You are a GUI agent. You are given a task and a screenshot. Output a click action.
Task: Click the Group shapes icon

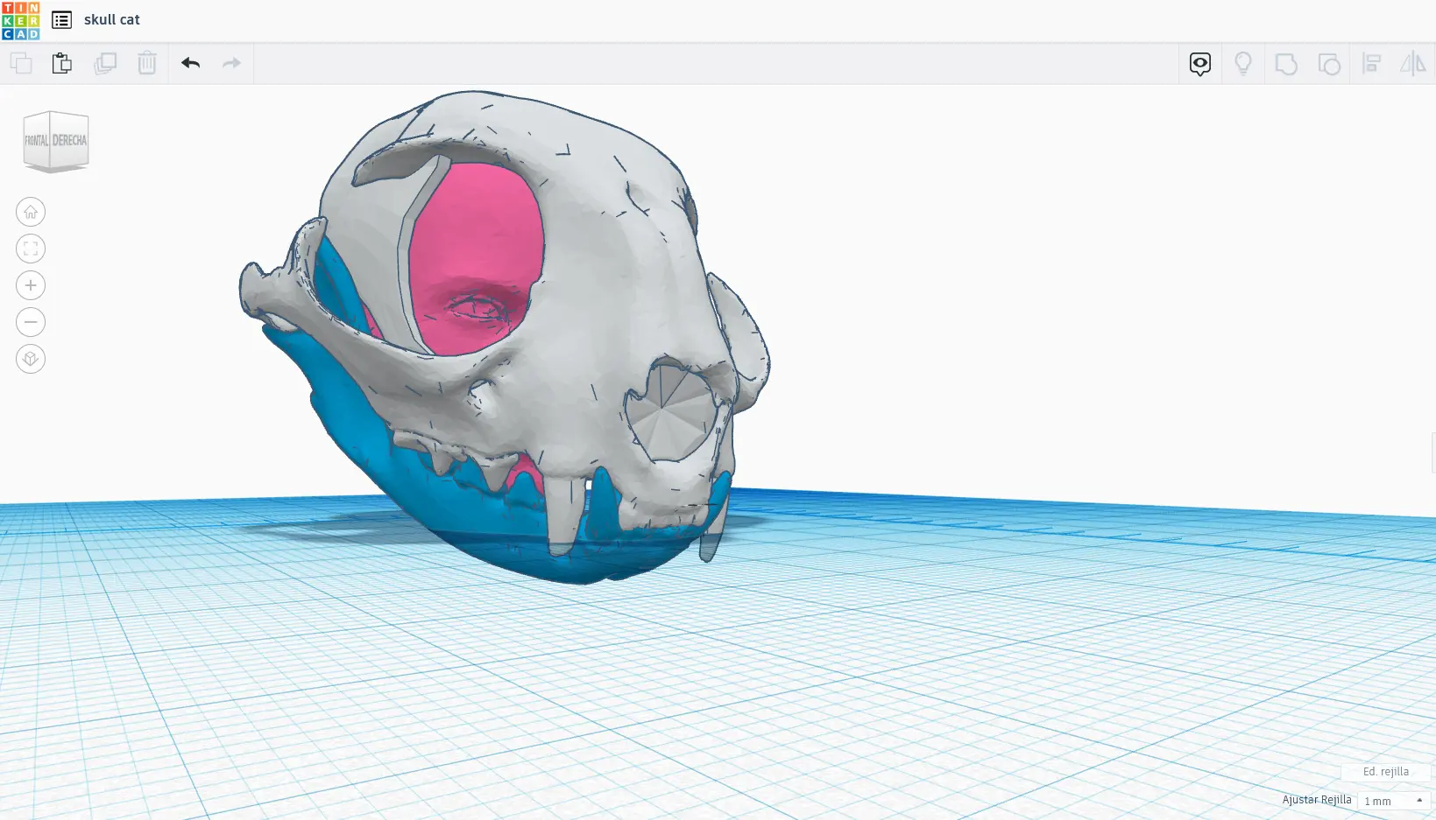(1285, 64)
